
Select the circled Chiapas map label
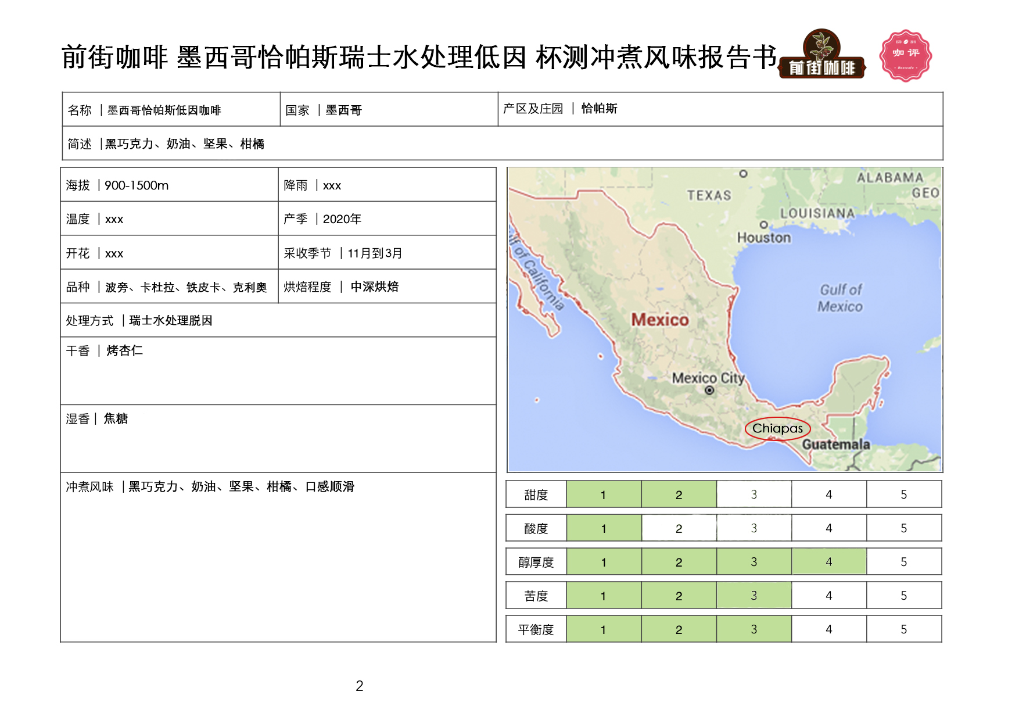tap(777, 429)
